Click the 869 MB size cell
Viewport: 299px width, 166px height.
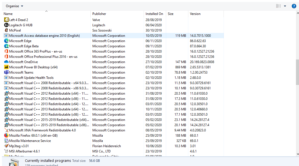pyautogui.click(x=181, y=67)
